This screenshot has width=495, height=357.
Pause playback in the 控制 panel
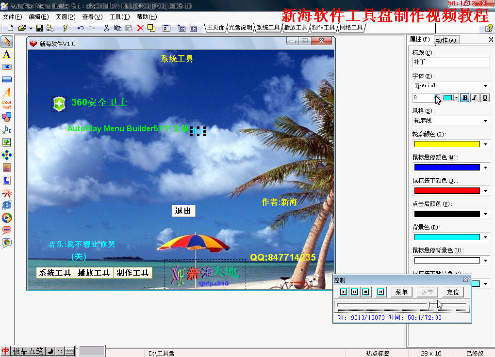point(355,292)
